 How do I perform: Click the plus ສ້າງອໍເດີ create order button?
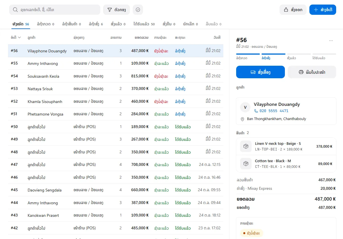click(x=323, y=10)
